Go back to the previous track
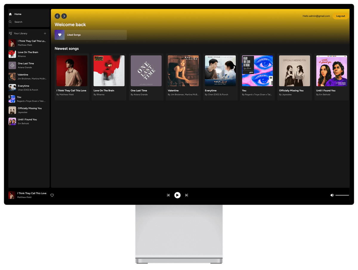This screenshot has width=358, height=270. click(168, 195)
